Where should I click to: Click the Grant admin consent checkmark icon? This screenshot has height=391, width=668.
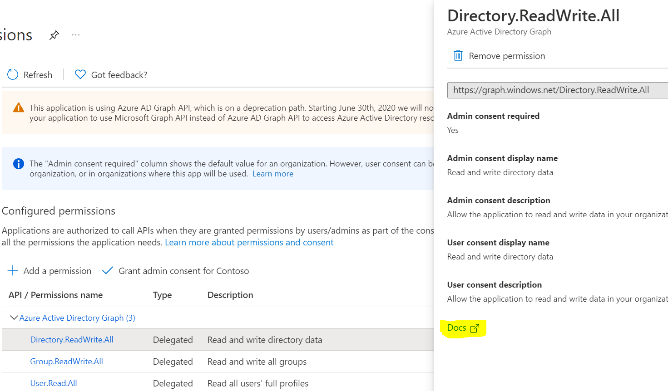(x=107, y=270)
